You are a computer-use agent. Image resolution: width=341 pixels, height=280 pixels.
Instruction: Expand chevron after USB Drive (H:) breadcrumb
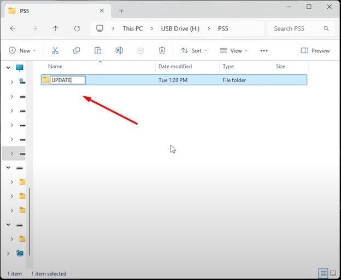point(209,28)
